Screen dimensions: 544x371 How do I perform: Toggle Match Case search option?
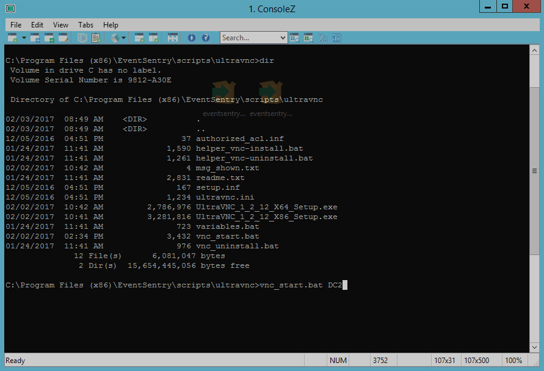pos(323,37)
